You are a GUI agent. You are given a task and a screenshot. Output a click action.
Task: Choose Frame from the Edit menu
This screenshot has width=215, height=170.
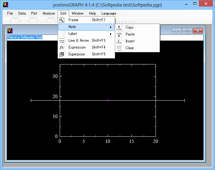click(x=86, y=20)
